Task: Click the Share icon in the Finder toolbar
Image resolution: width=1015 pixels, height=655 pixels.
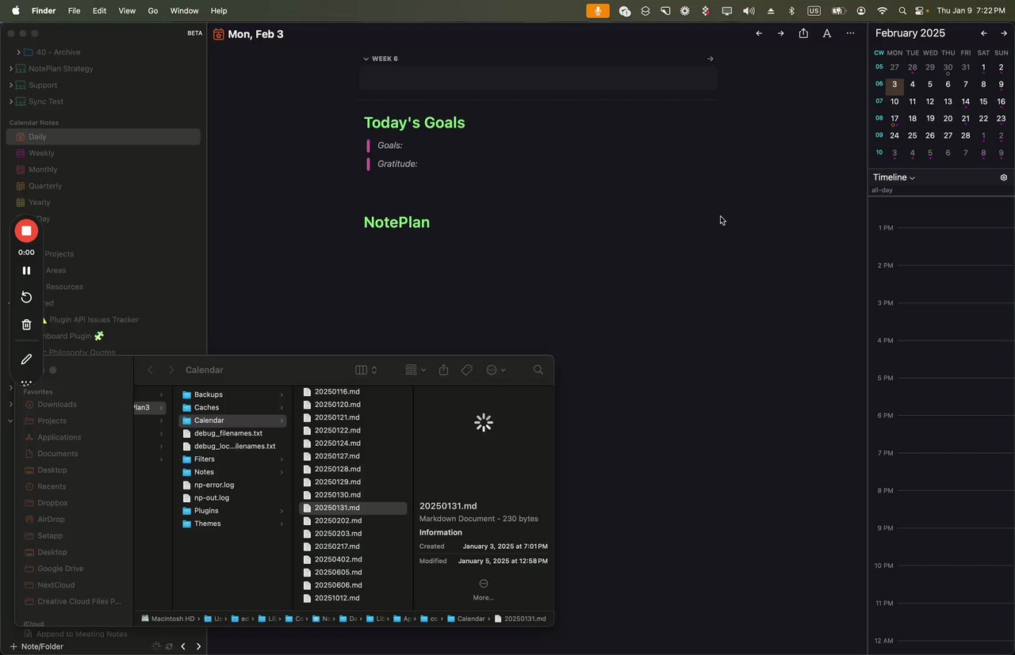Action: (443, 370)
